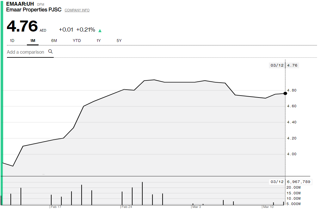This screenshot has width=321, height=212.
Task: Click the green upward triangle indicator
Action: pyautogui.click(x=100, y=31)
